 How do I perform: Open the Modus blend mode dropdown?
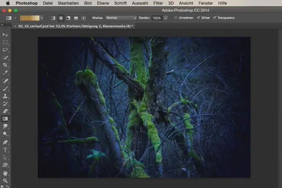point(121,18)
